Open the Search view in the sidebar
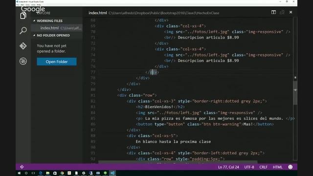This screenshot has height=176, width=313. click(23, 30)
